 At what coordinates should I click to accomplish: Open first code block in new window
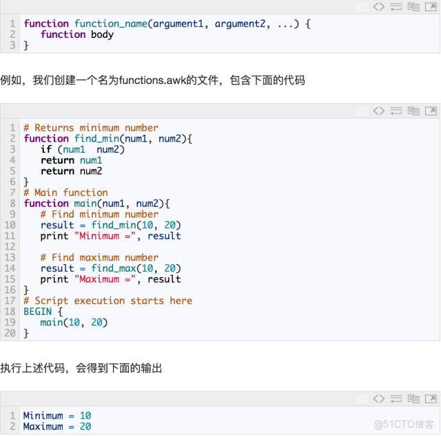point(431,7)
